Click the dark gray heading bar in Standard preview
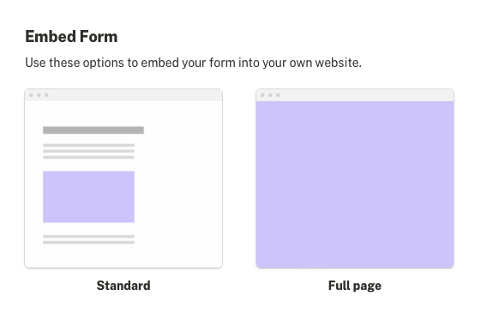The height and width of the screenshot is (320, 481). click(93, 130)
